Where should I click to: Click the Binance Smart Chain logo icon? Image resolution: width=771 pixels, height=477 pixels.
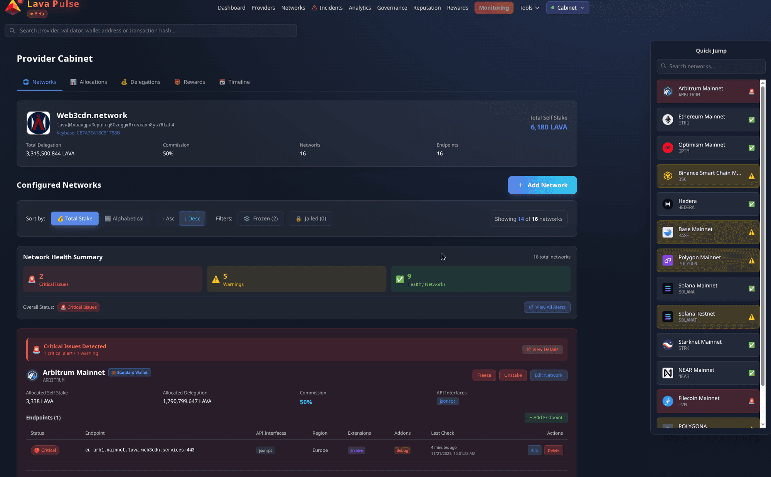tap(668, 176)
